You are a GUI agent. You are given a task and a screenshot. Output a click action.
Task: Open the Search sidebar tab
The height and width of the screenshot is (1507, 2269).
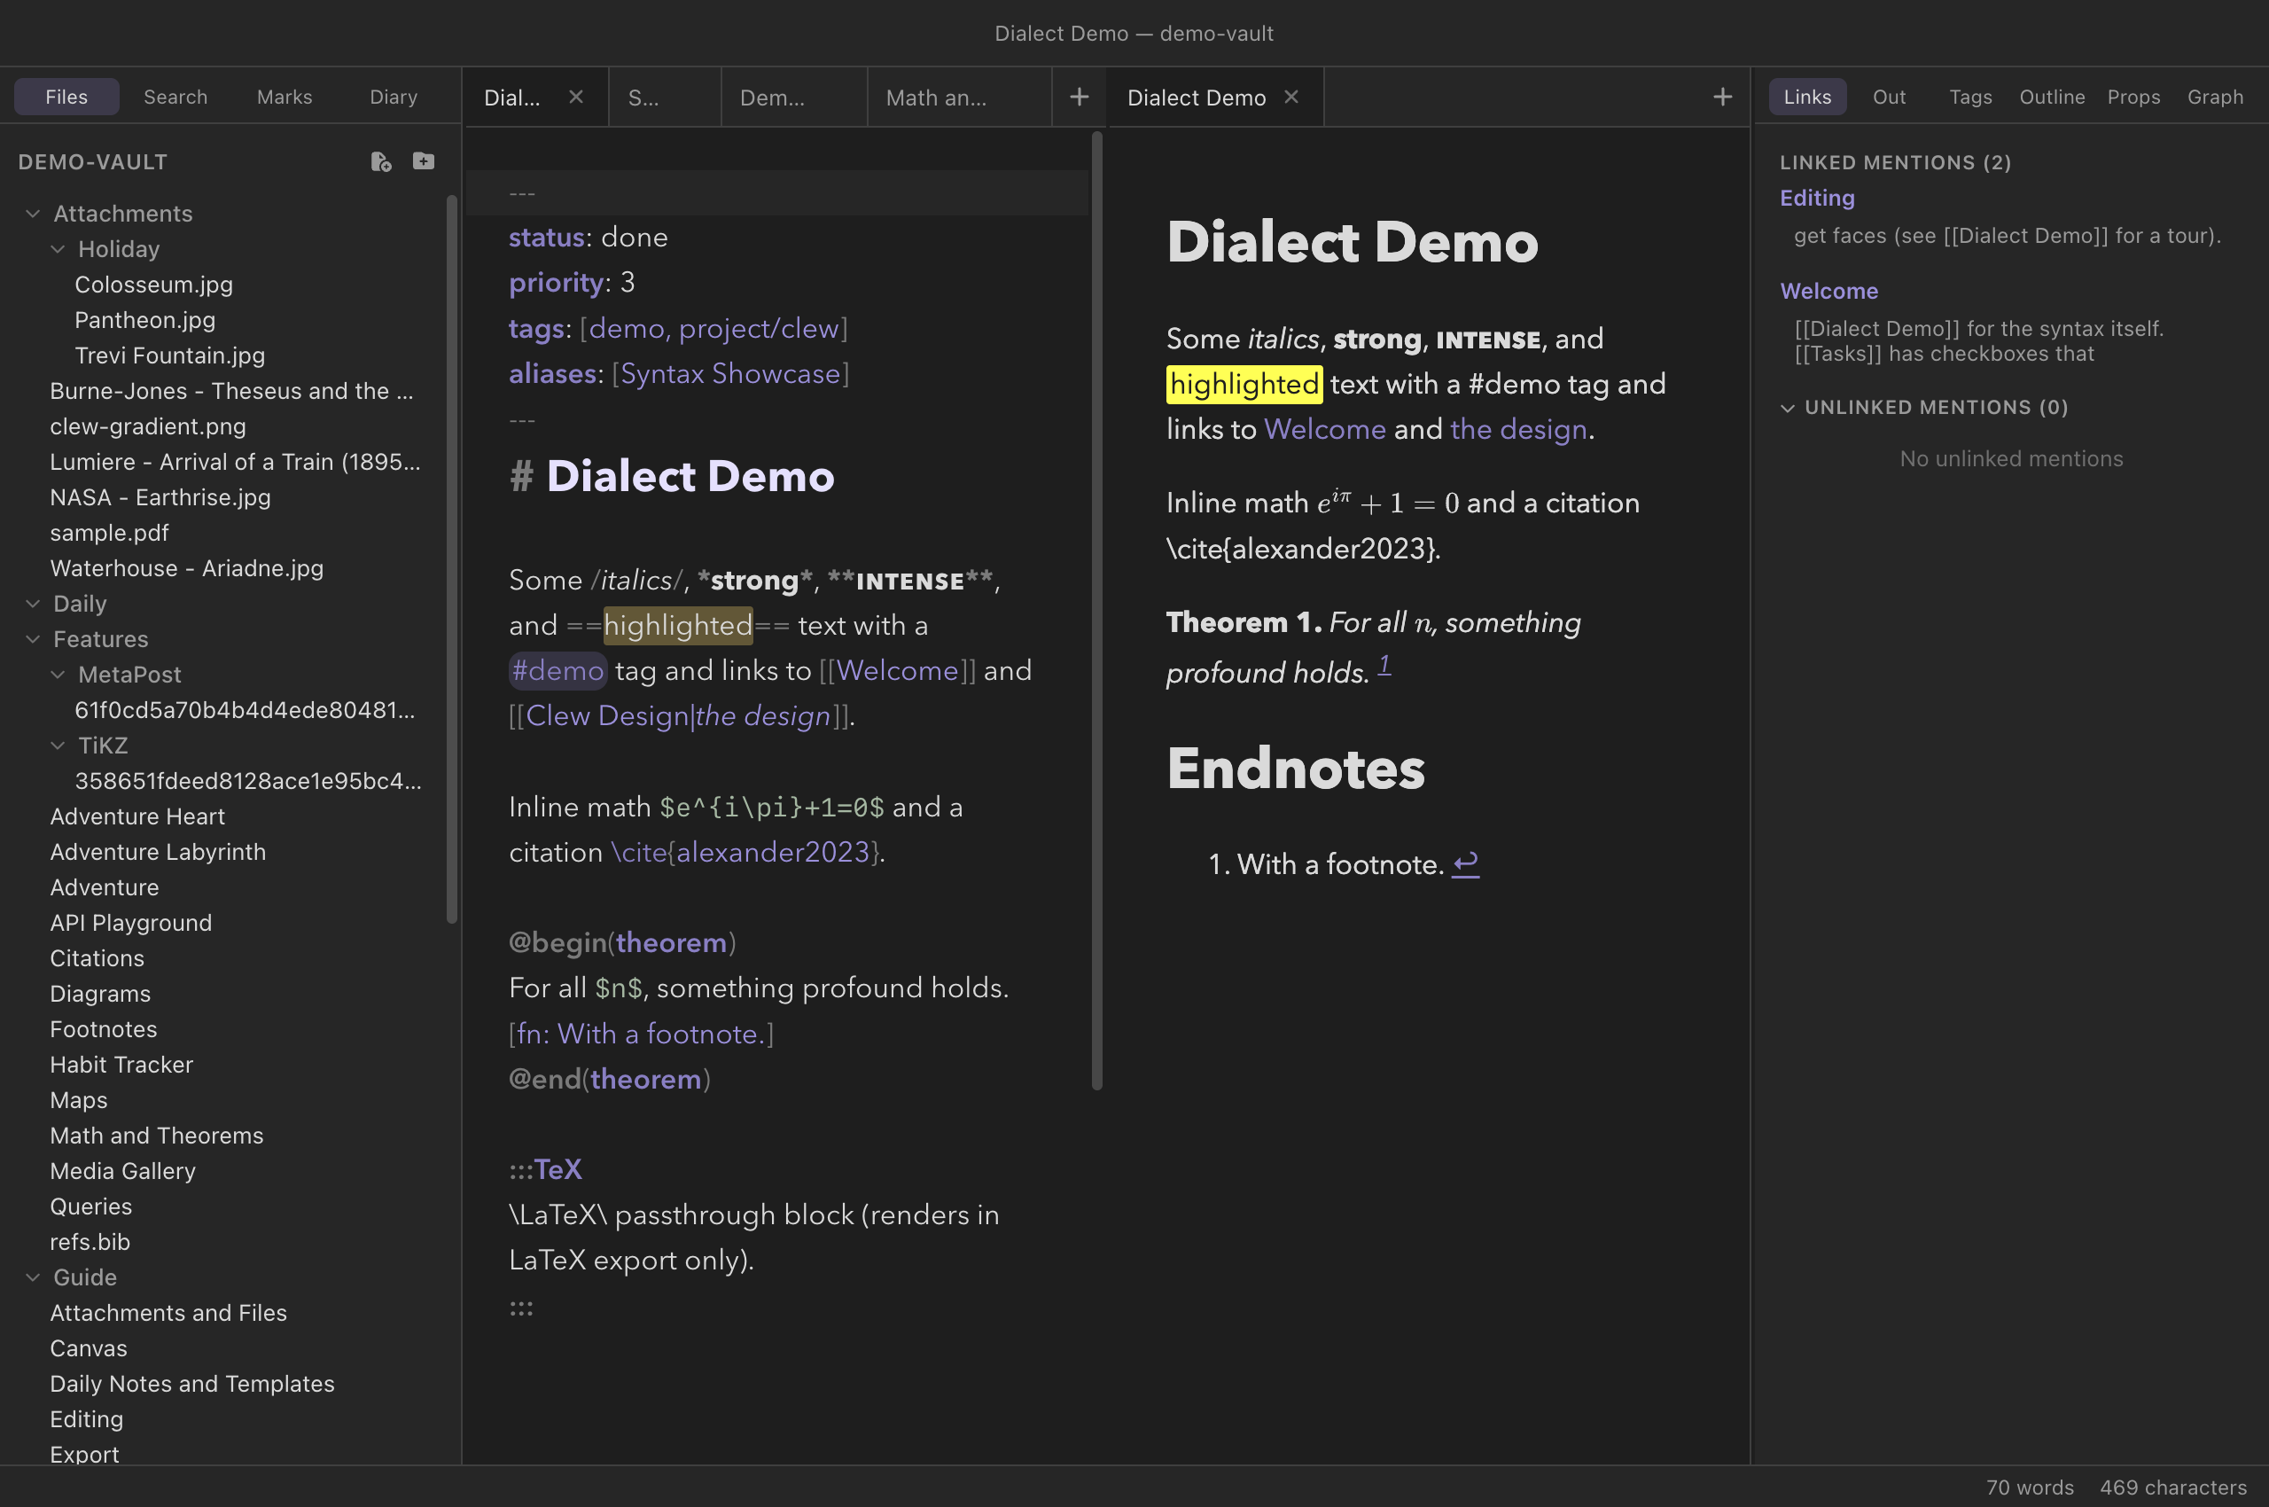pos(175,98)
